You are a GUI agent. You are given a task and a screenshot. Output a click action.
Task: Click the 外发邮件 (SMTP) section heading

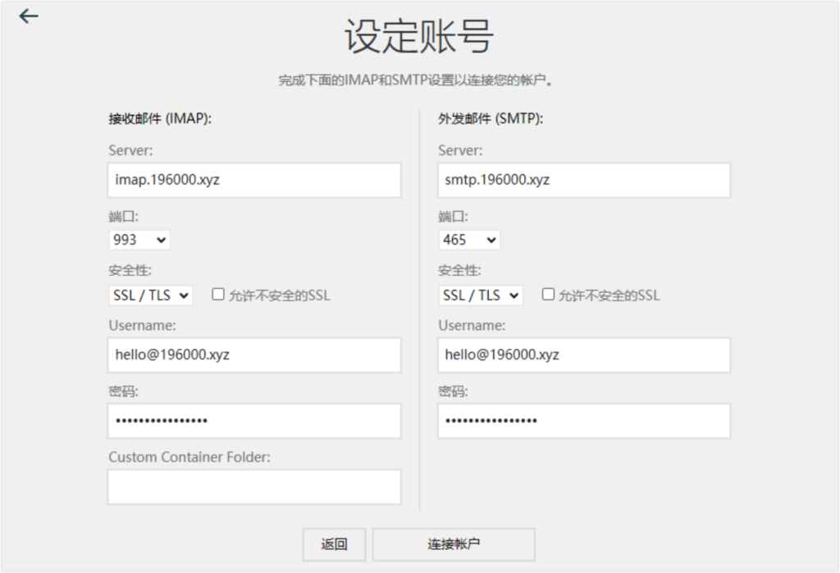point(491,118)
